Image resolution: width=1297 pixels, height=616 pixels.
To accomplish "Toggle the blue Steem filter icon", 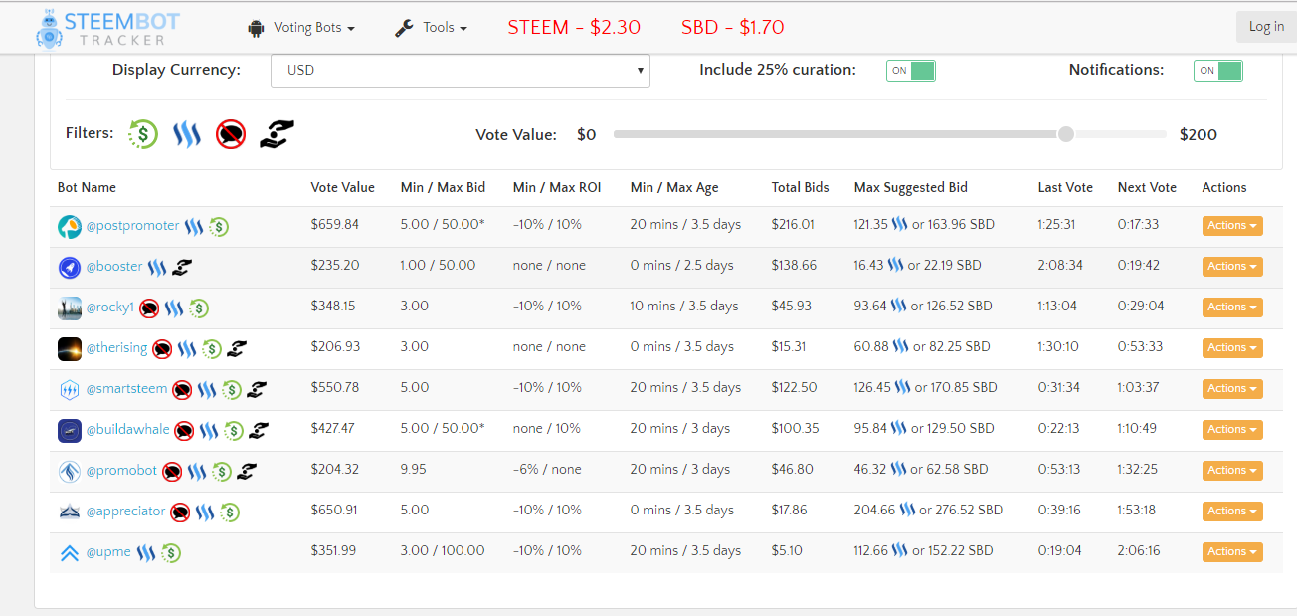I will pyautogui.click(x=187, y=134).
